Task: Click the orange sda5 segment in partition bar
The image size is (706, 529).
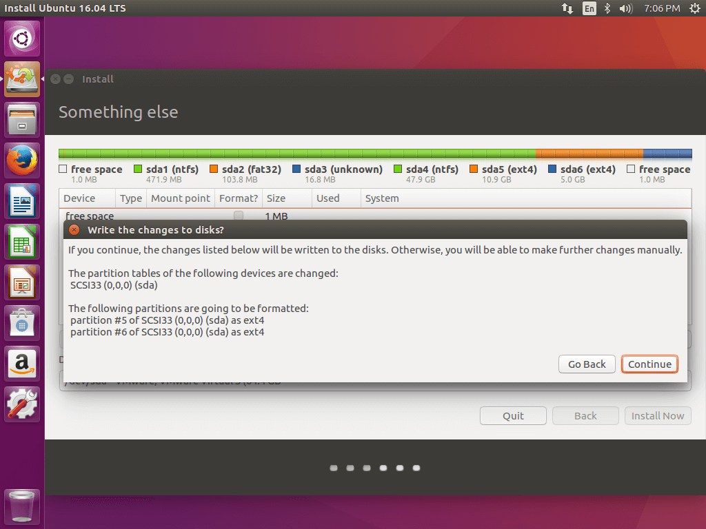Action: [589, 154]
